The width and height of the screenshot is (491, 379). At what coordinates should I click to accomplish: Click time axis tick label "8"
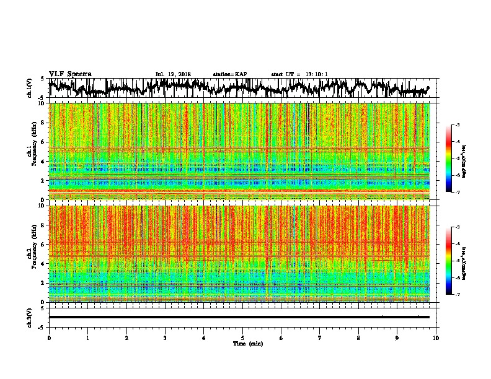click(x=358, y=338)
